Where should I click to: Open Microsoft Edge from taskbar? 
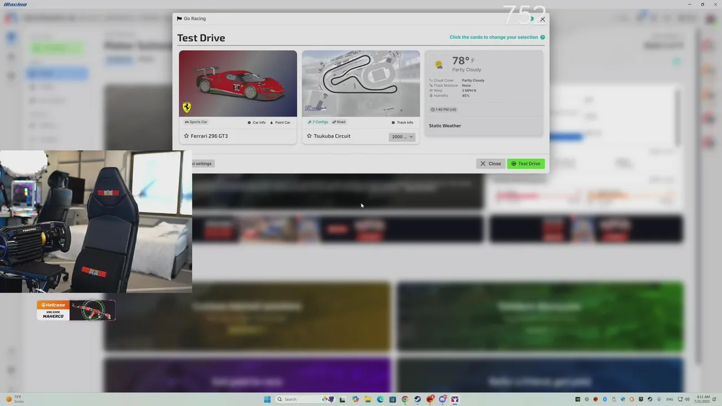pos(380,399)
